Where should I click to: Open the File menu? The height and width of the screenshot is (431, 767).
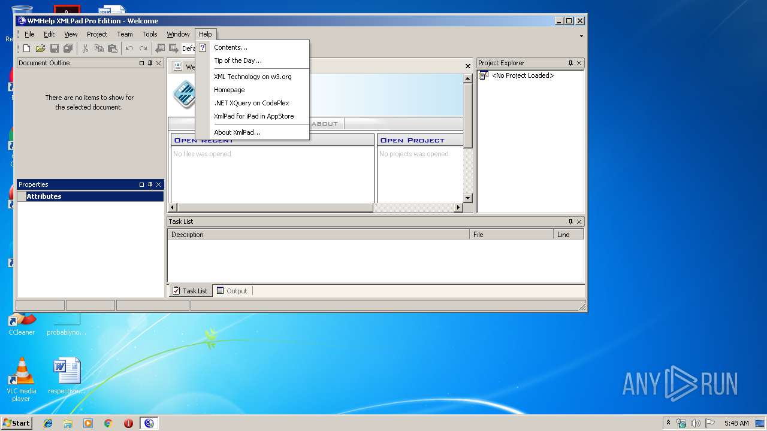pos(29,34)
